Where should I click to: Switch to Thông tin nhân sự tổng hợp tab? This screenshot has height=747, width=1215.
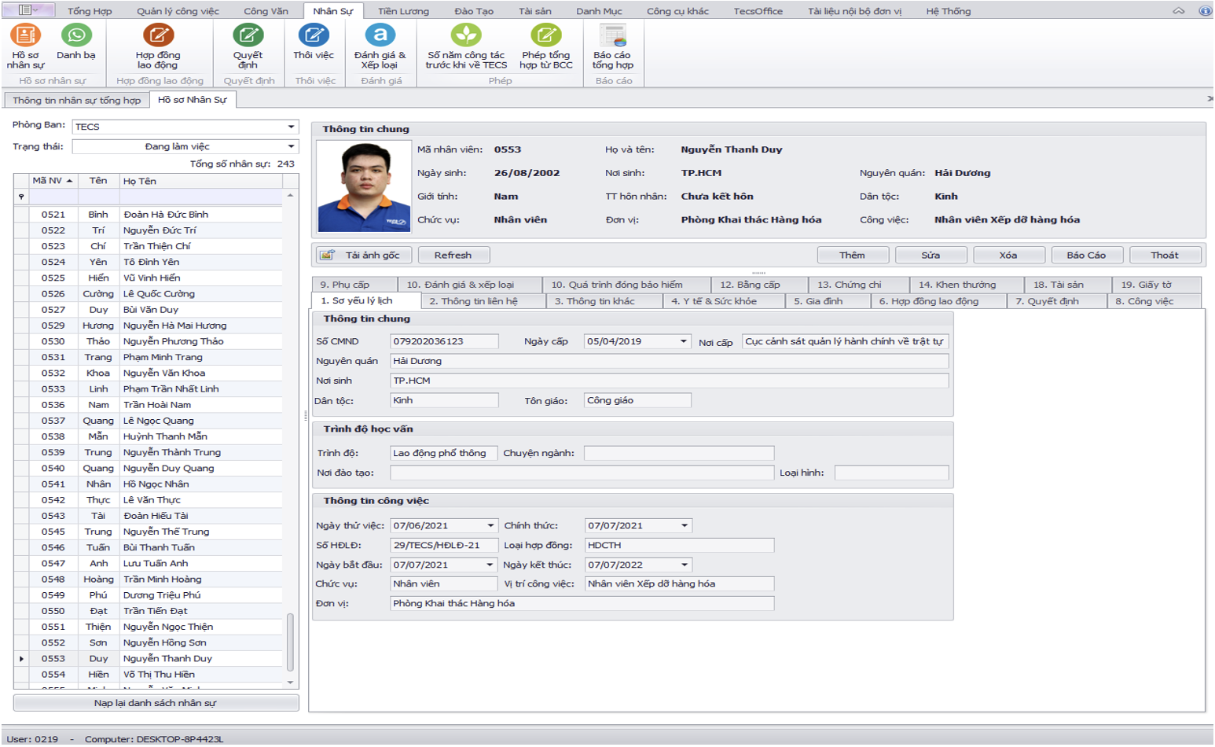[76, 100]
